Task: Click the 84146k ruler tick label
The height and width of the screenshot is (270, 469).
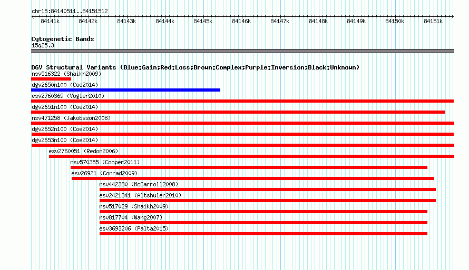Action: (241, 21)
